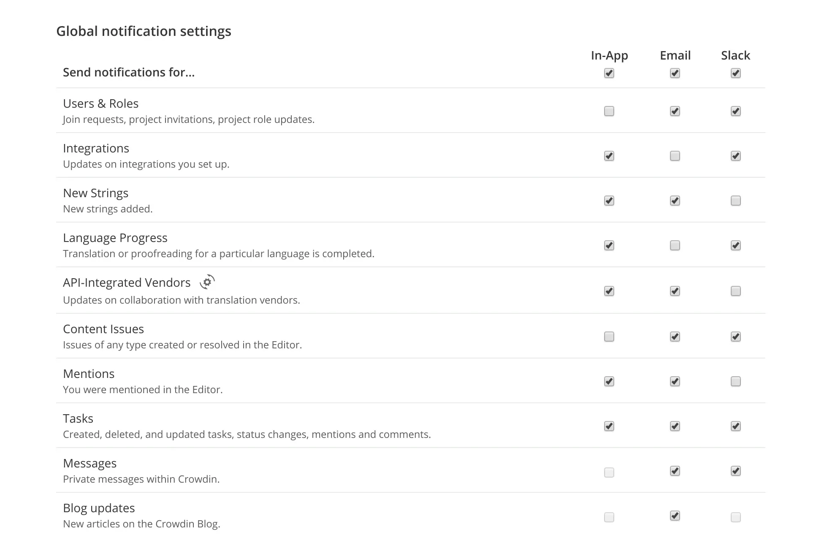Disable In-App notifications for Integrations
The height and width of the screenshot is (554, 827).
click(x=609, y=156)
